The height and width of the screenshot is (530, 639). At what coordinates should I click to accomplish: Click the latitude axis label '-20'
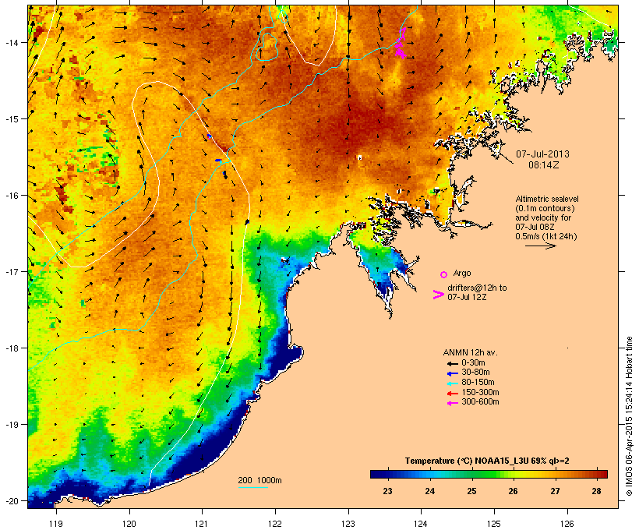click(x=12, y=500)
